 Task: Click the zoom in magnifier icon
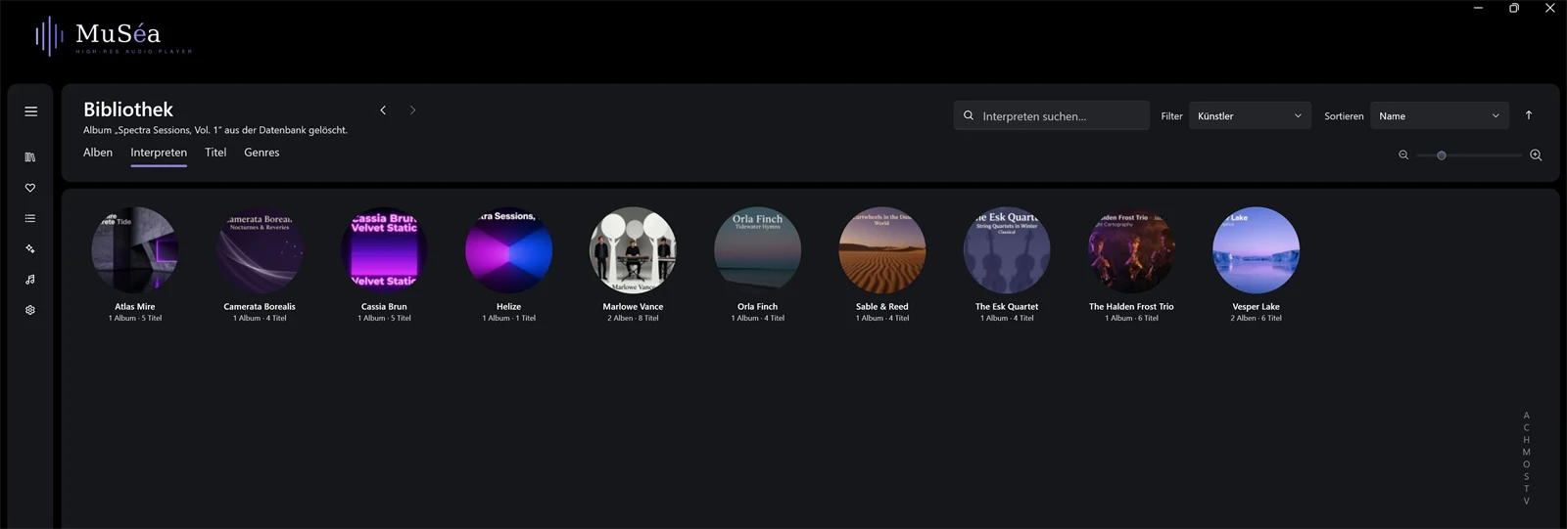click(1536, 155)
